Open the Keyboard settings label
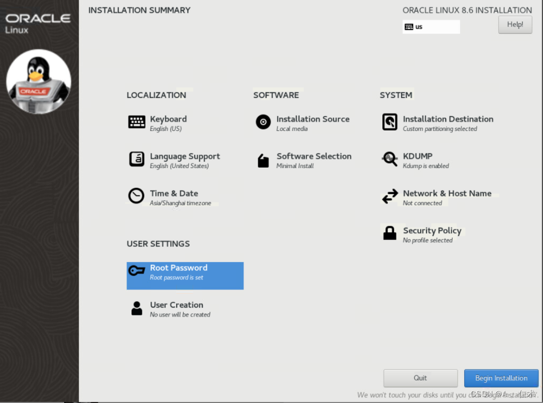 click(168, 119)
